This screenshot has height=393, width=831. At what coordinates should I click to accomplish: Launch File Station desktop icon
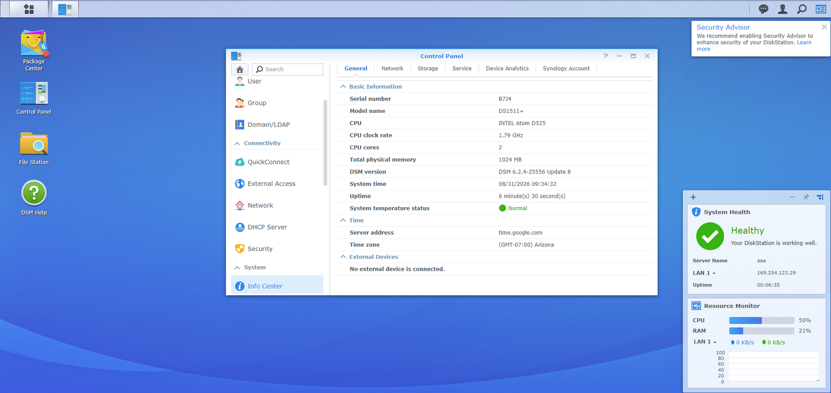coord(34,148)
